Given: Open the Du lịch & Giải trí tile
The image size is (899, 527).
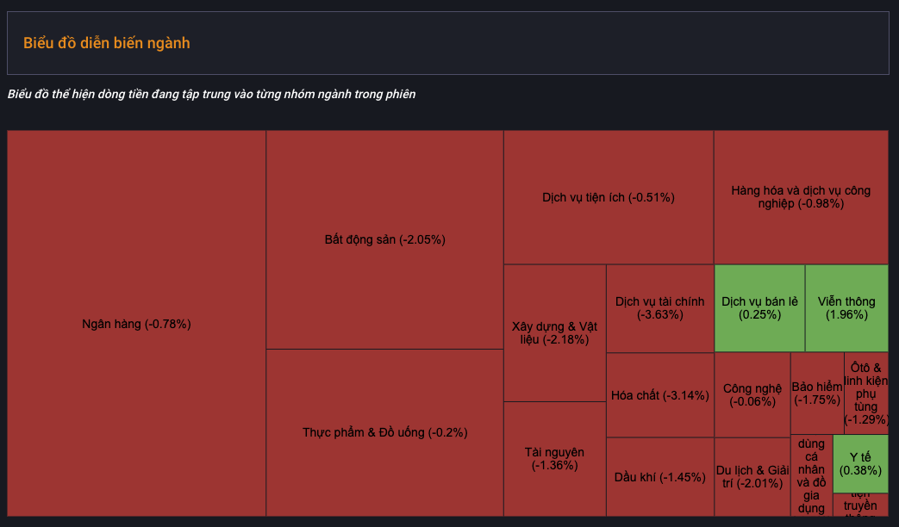Looking at the screenshot, I should tap(752, 477).
